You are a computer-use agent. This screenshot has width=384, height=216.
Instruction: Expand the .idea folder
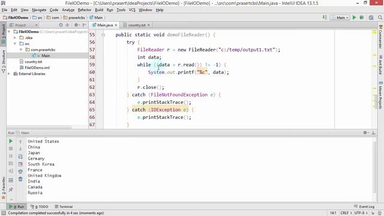tap(15, 38)
